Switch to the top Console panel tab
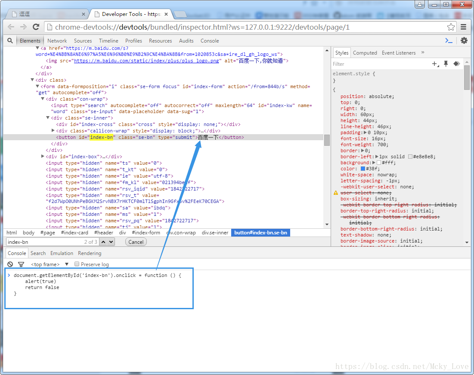This screenshot has height=375, width=474. pos(210,41)
